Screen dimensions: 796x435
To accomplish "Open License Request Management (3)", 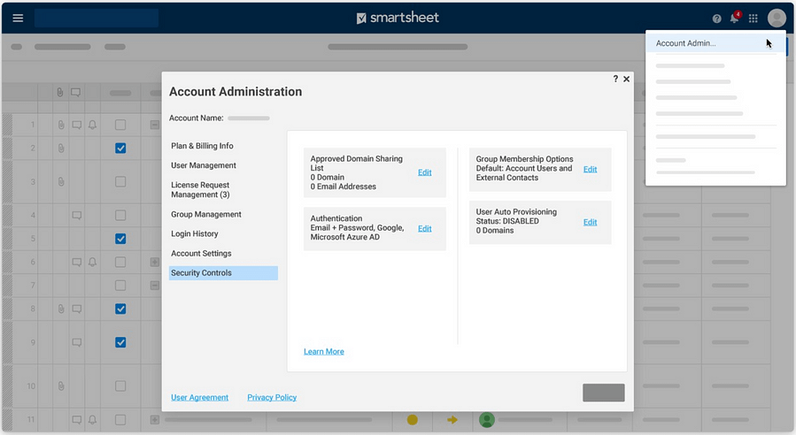I will tap(200, 189).
